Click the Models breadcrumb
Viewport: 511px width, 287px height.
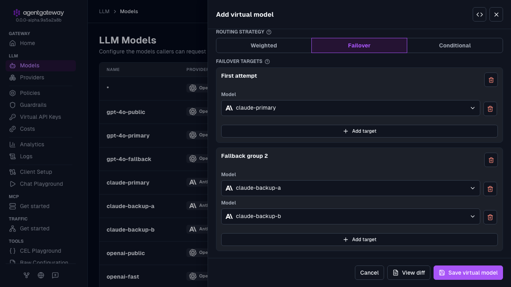(129, 12)
